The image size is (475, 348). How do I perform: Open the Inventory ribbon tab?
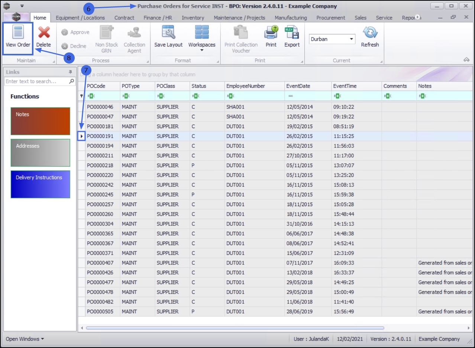pos(193,17)
